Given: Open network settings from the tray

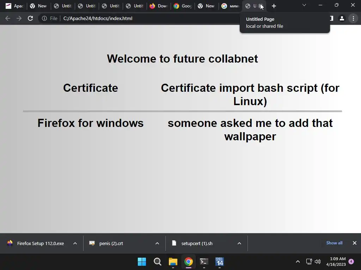Looking at the screenshot, I should tap(309, 262).
